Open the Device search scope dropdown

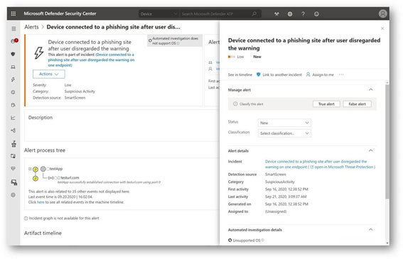(x=158, y=14)
